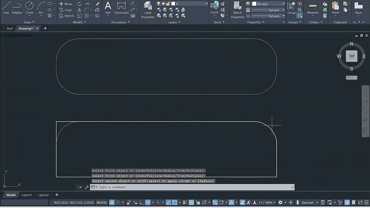Select the Circle tool
Image resolution: width=370 pixels, height=208 pixels.
[29, 7]
